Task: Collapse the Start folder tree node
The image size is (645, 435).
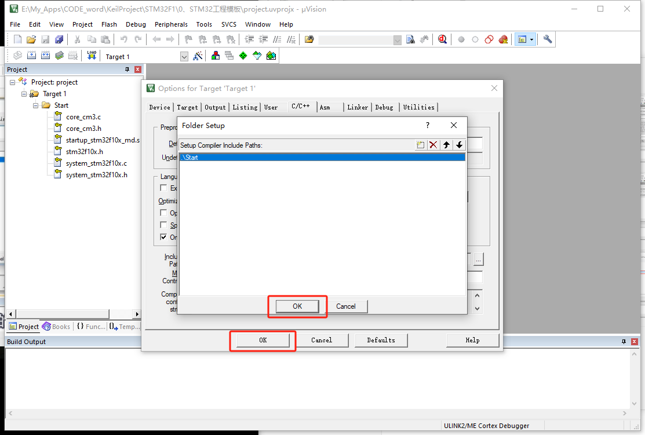Action: [x=36, y=105]
